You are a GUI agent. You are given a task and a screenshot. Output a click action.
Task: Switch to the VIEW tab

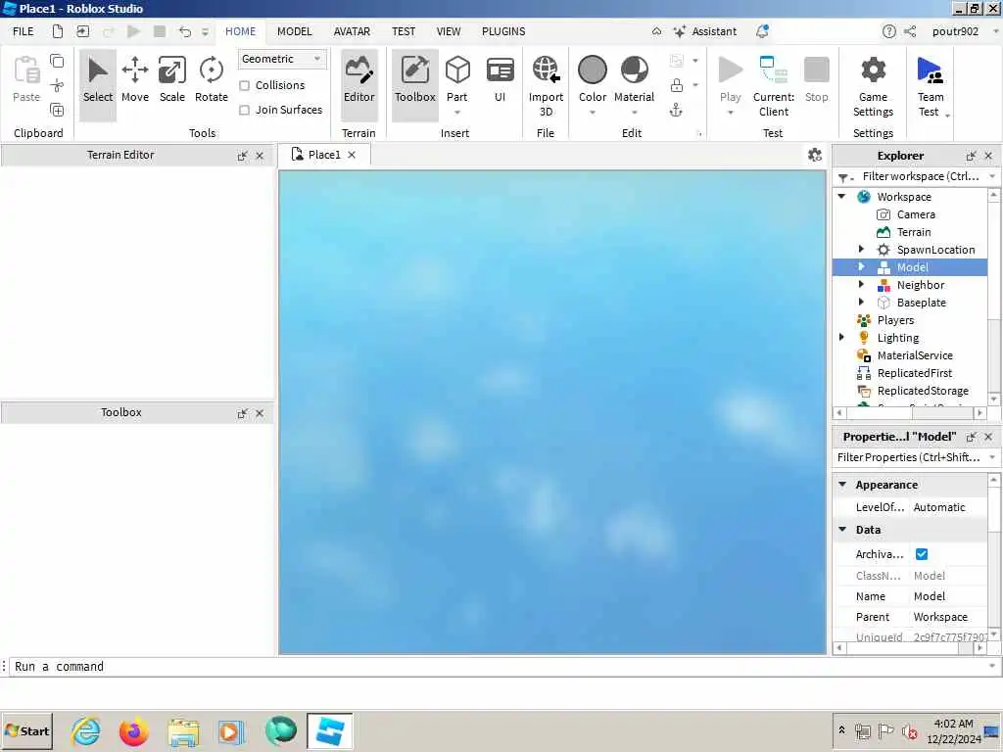tap(449, 31)
